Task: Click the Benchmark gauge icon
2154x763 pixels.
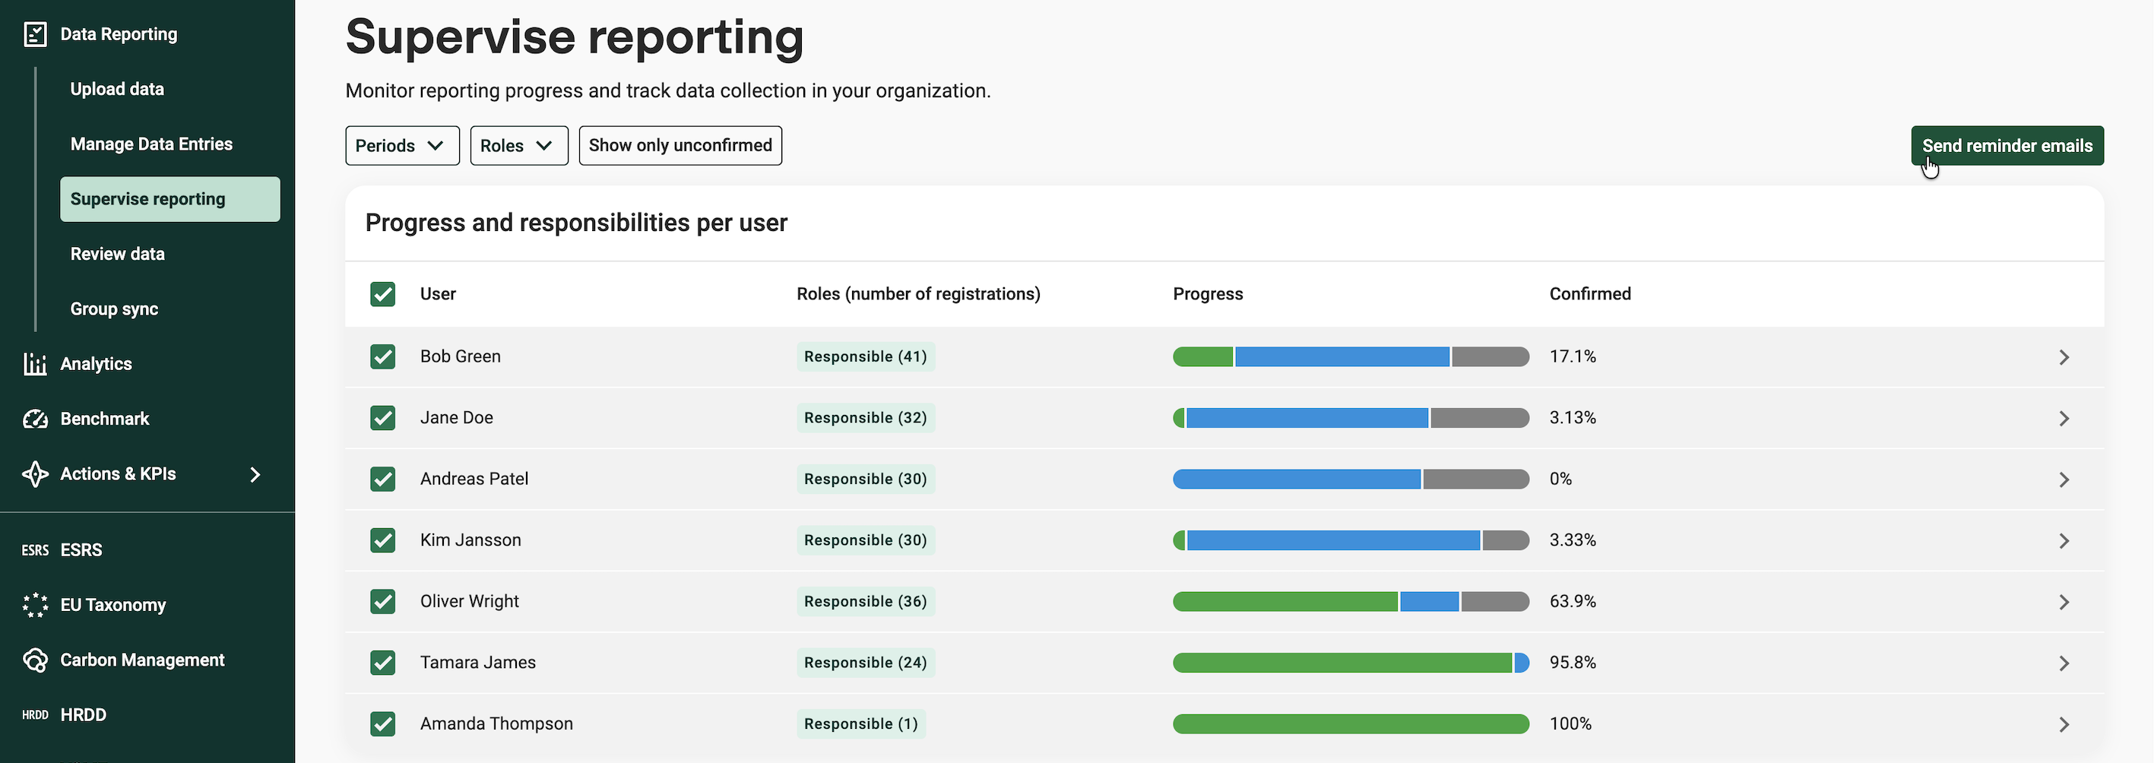Action: click(x=35, y=419)
